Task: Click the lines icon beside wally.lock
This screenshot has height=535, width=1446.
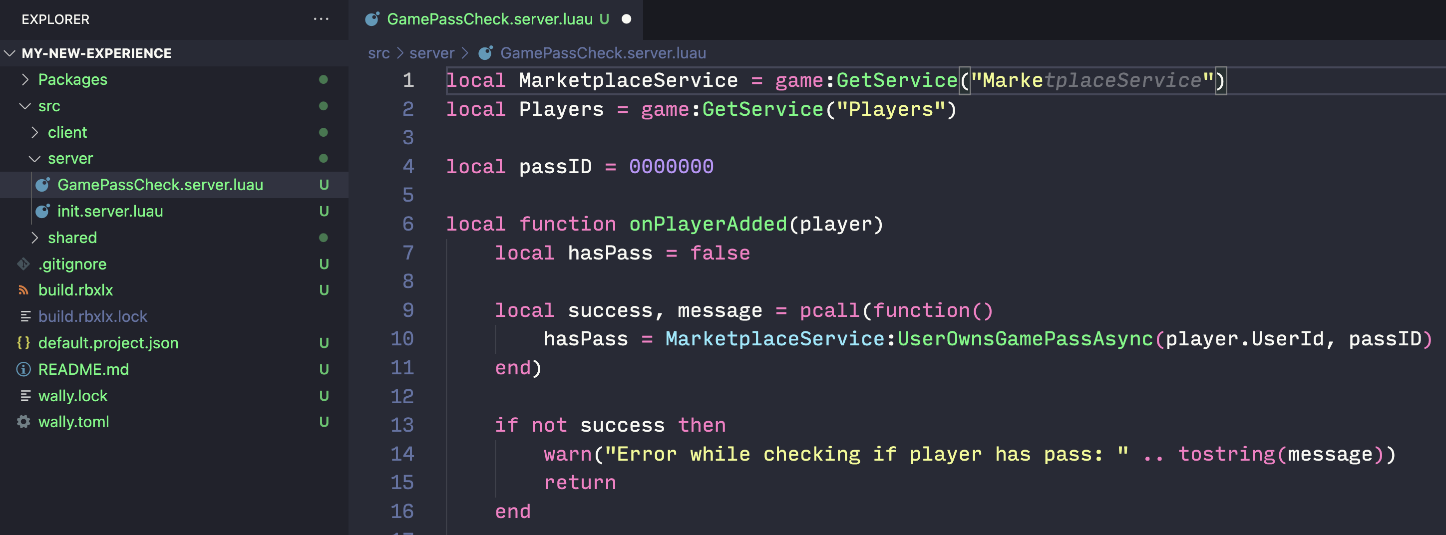Action: click(25, 395)
